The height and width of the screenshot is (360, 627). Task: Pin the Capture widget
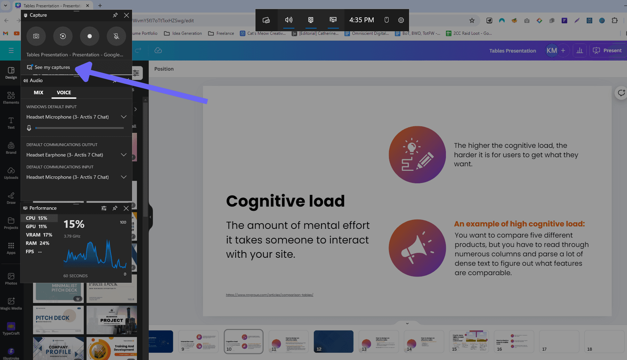[x=115, y=15]
